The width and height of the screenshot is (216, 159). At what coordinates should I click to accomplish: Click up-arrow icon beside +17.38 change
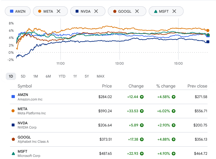point(142,139)
